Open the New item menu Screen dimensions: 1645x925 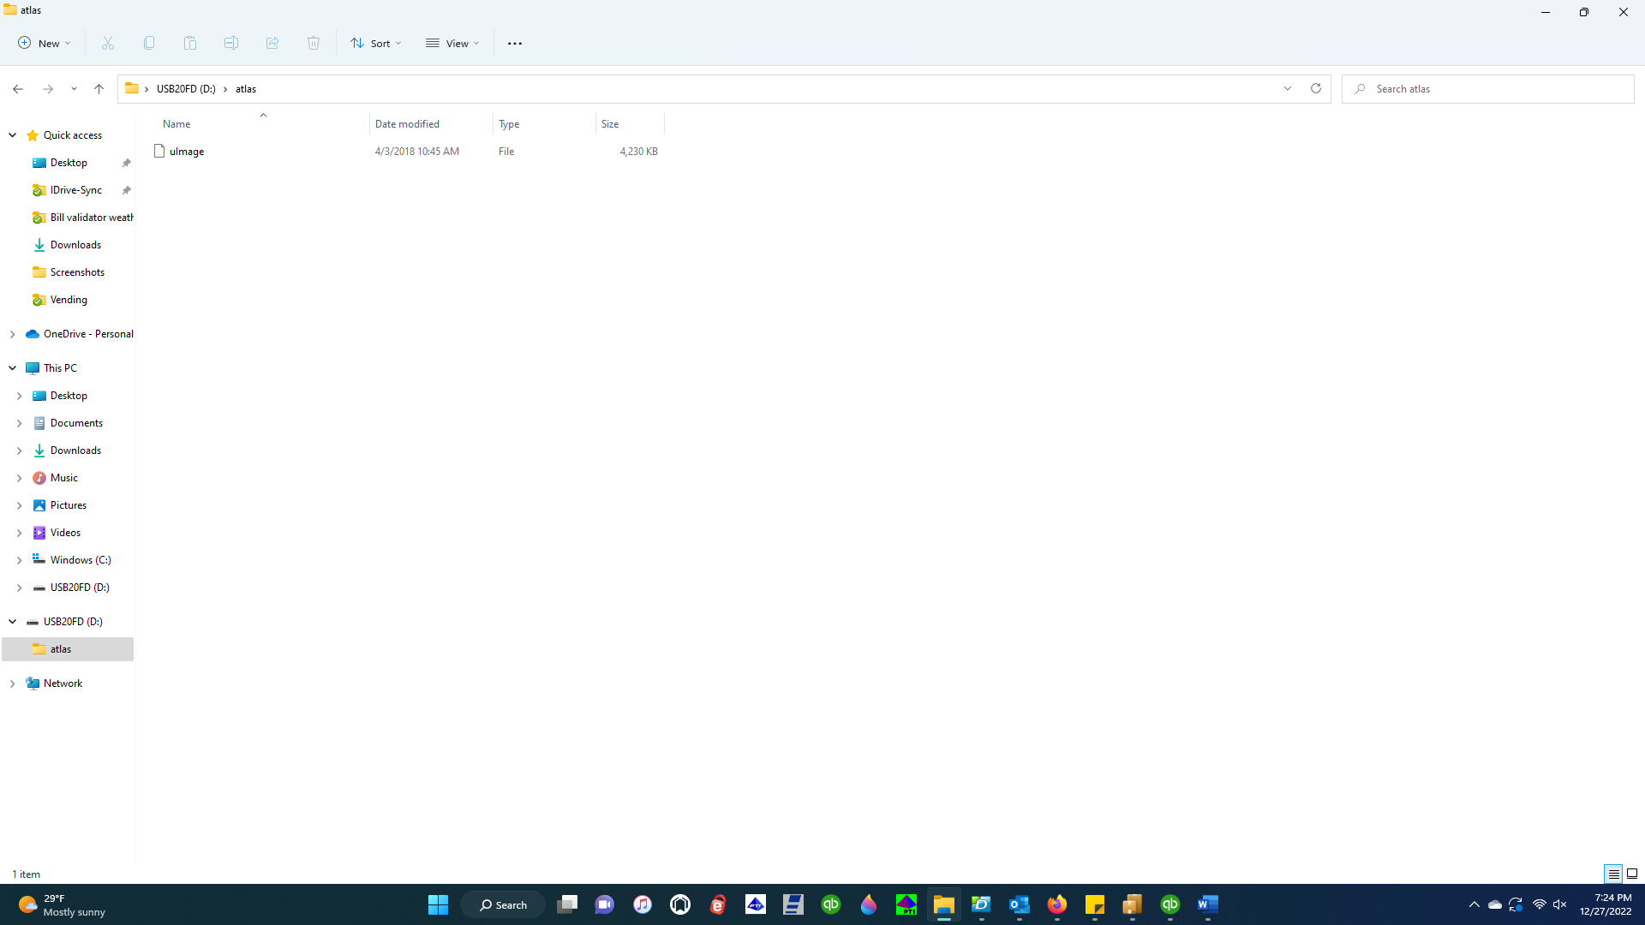pyautogui.click(x=45, y=43)
